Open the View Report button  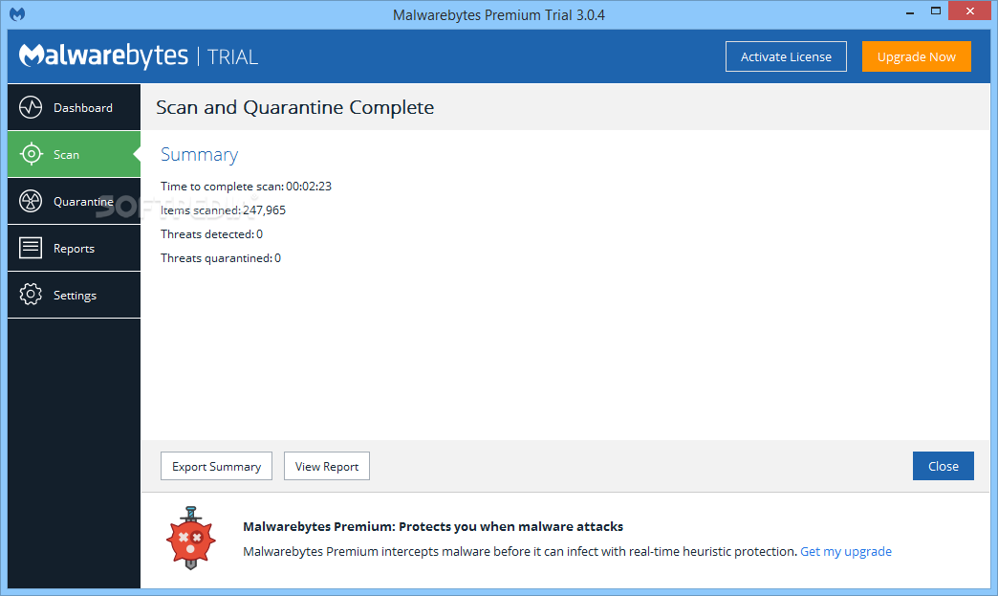[x=327, y=466]
